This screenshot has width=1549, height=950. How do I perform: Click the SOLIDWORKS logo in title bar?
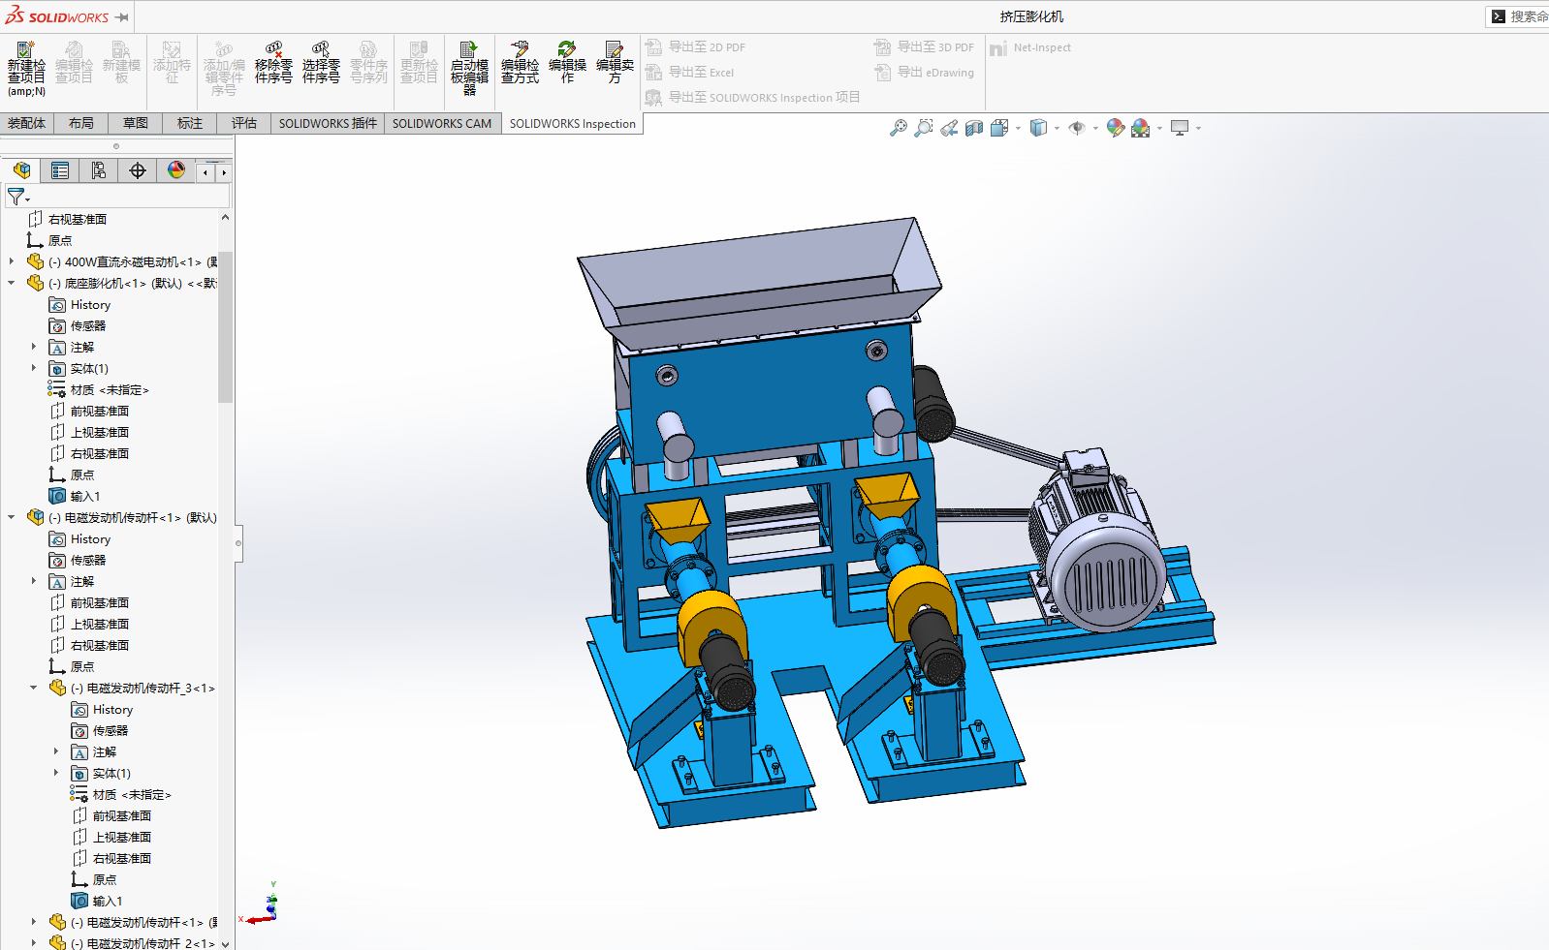(57, 16)
